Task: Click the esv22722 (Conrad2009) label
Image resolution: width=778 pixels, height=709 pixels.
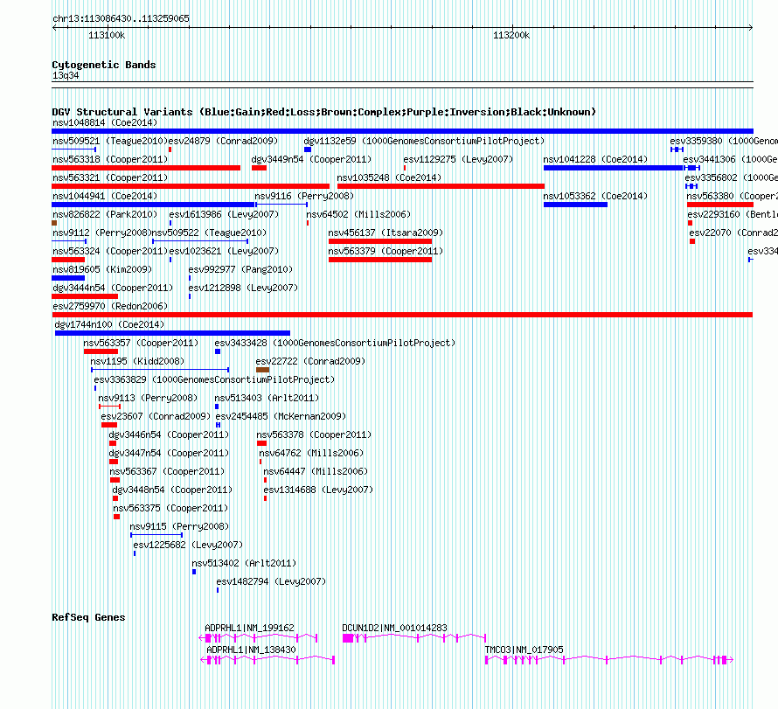Action: coord(310,361)
